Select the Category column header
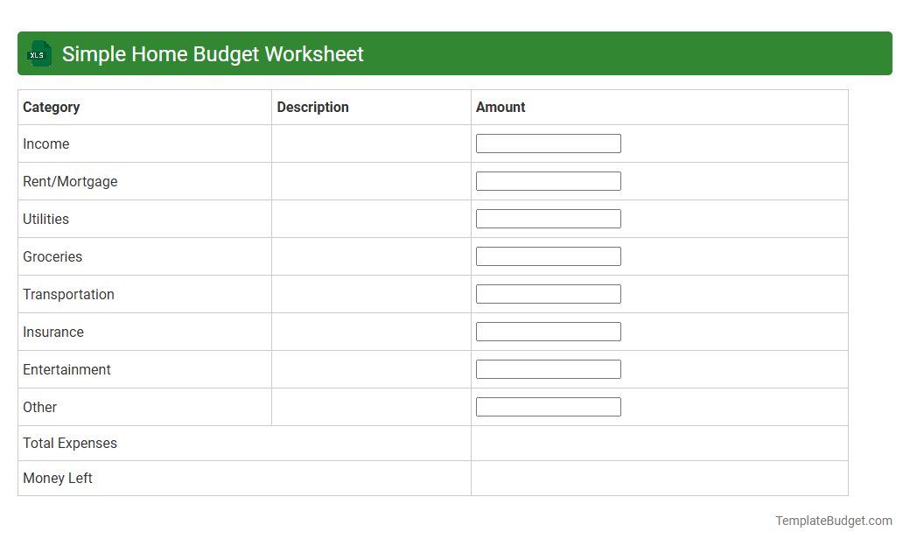Image resolution: width=910 pixels, height=546 pixels. click(52, 107)
